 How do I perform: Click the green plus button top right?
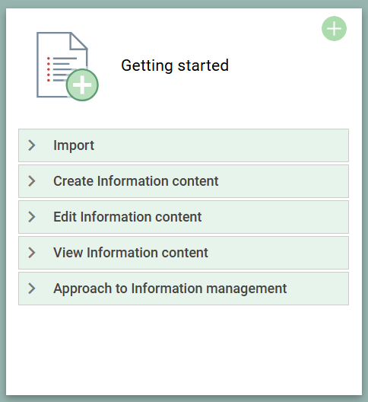tap(334, 28)
